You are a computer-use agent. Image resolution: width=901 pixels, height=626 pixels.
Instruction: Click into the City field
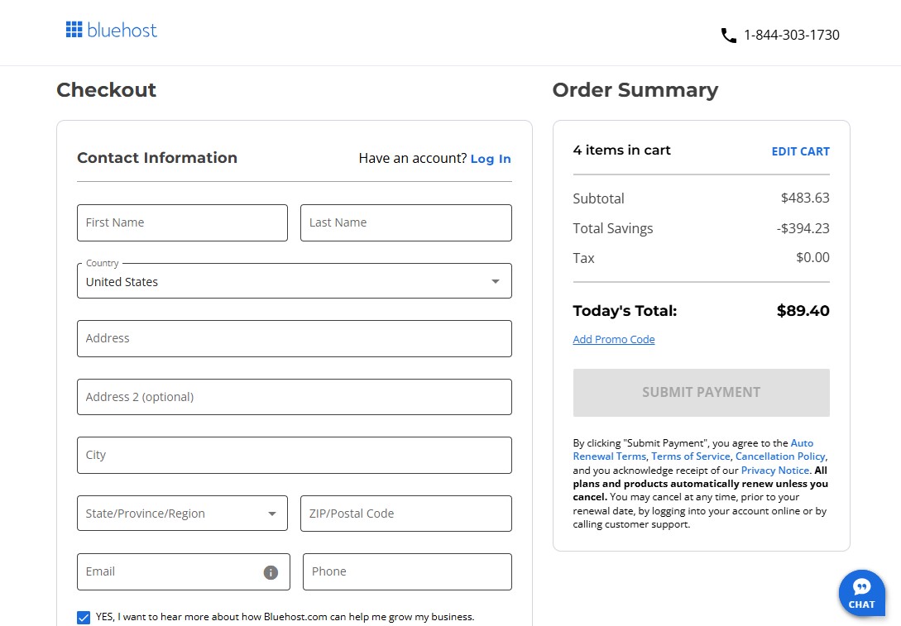(295, 456)
